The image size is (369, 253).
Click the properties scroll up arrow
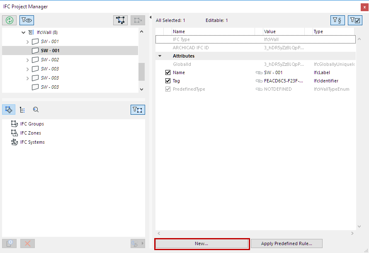[359, 39]
